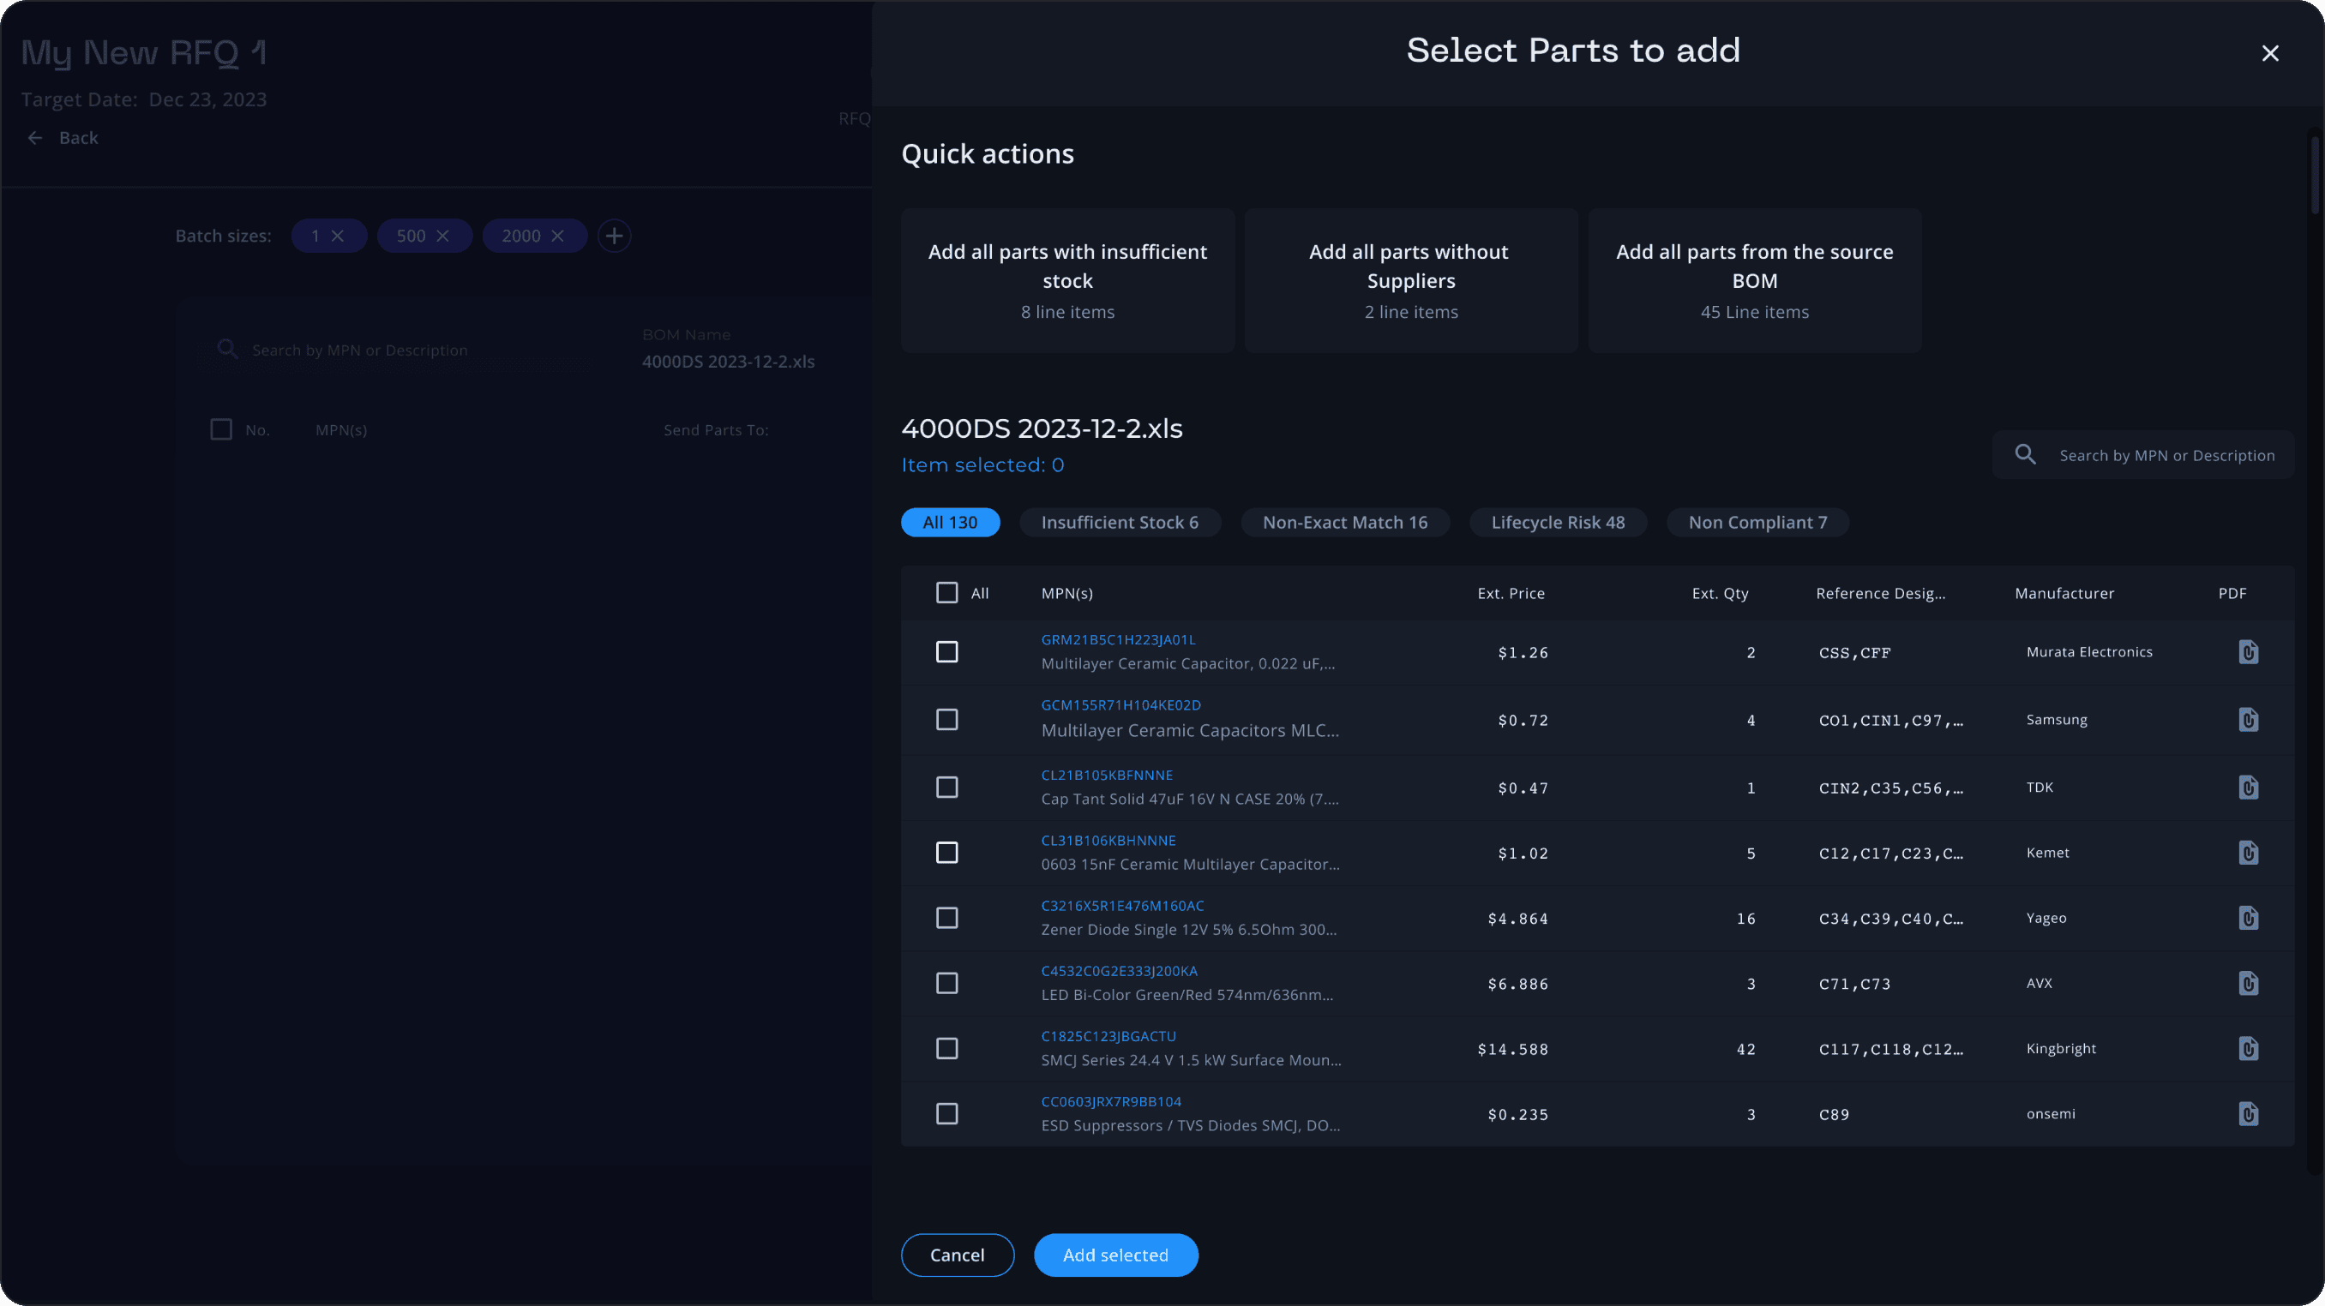Image resolution: width=2325 pixels, height=1306 pixels.
Task: Filter by Non-Exact Match 16
Action: [1345, 522]
